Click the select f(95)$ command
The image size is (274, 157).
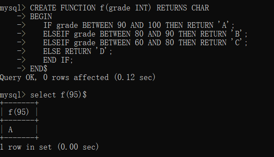(x=58, y=95)
